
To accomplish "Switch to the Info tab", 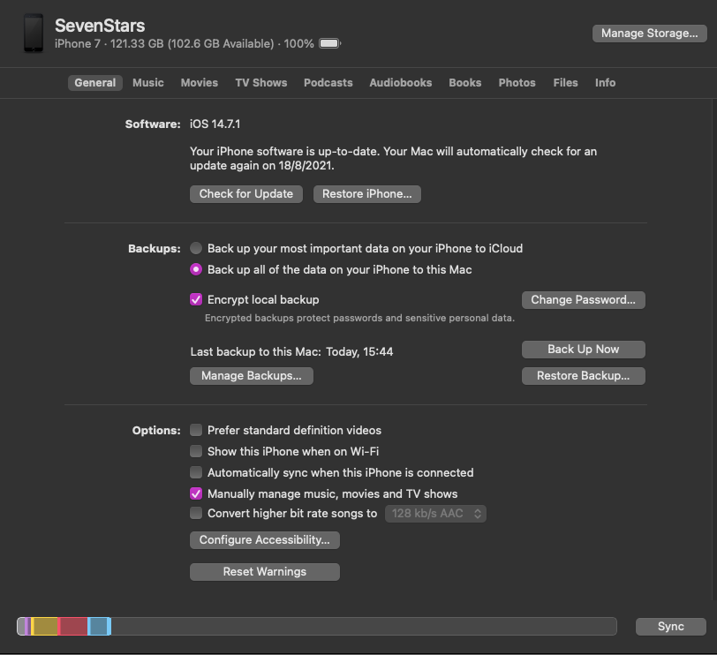I will point(605,83).
